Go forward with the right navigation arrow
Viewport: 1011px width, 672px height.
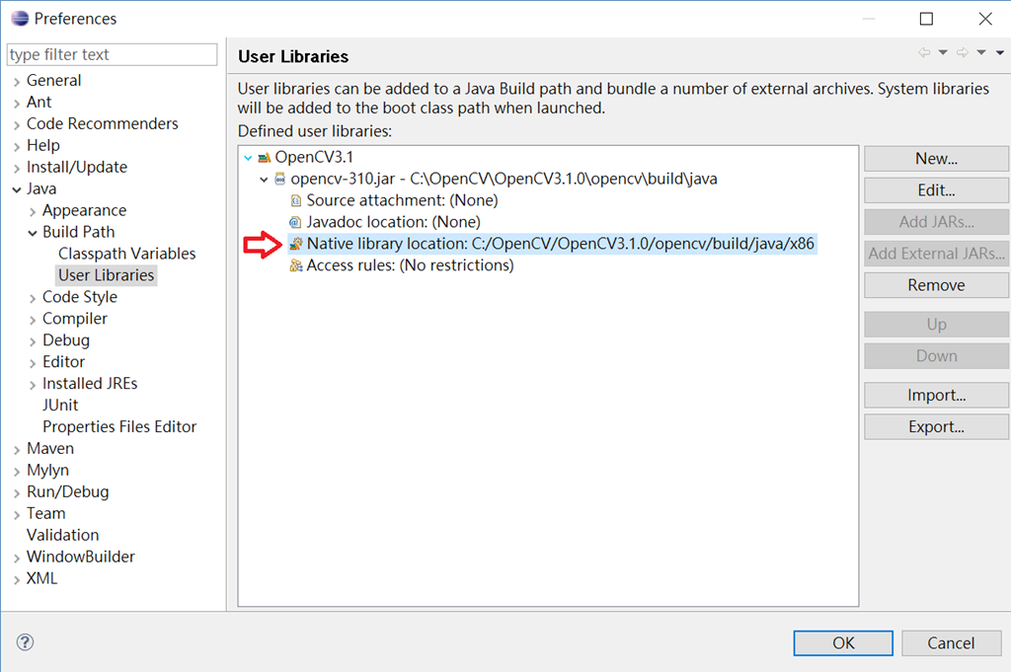coord(962,52)
